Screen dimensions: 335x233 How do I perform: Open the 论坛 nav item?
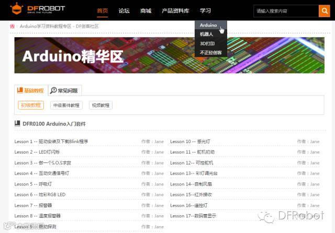click(x=124, y=10)
